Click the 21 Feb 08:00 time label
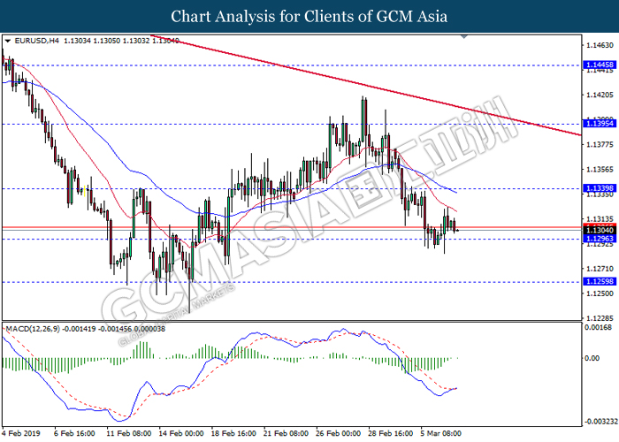Viewport: 619px width, 442px height. click(286, 433)
